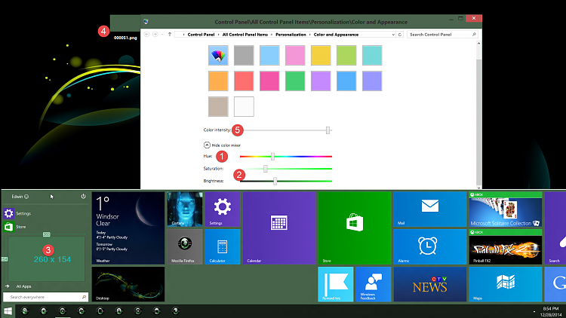Image resolution: width=566 pixels, height=318 pixels.
Task: Select the tan beige color swatch
Action: tap(218, 106)
